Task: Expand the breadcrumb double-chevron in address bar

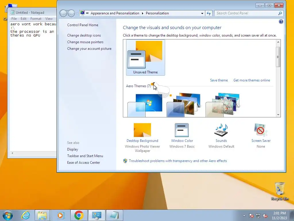Action: (87, 13)
